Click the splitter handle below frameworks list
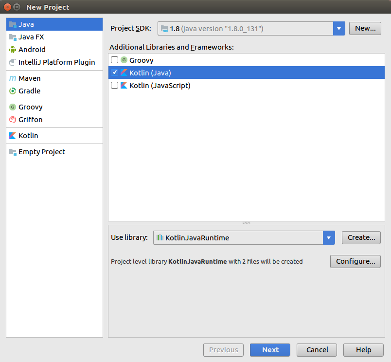Screen dimensions: 391x362 247,223
